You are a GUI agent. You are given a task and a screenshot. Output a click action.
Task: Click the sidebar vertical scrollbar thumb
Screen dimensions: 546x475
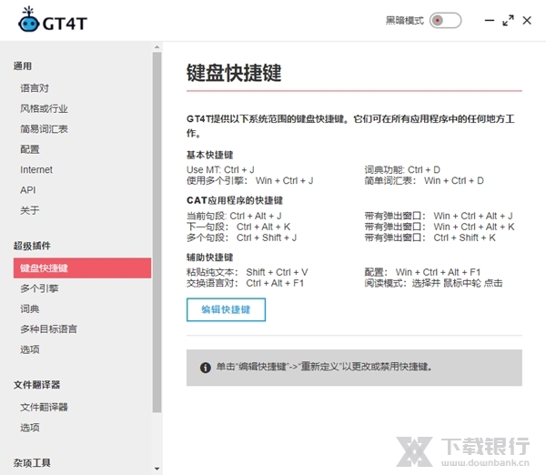(x=157, y=232)
